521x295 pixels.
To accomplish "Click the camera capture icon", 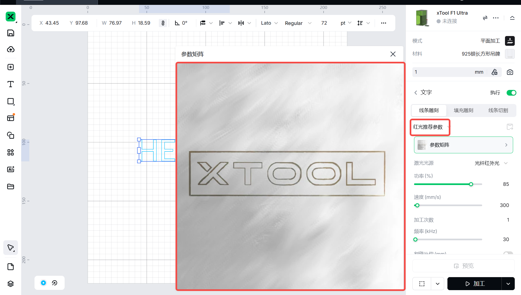I will (510, 72).
